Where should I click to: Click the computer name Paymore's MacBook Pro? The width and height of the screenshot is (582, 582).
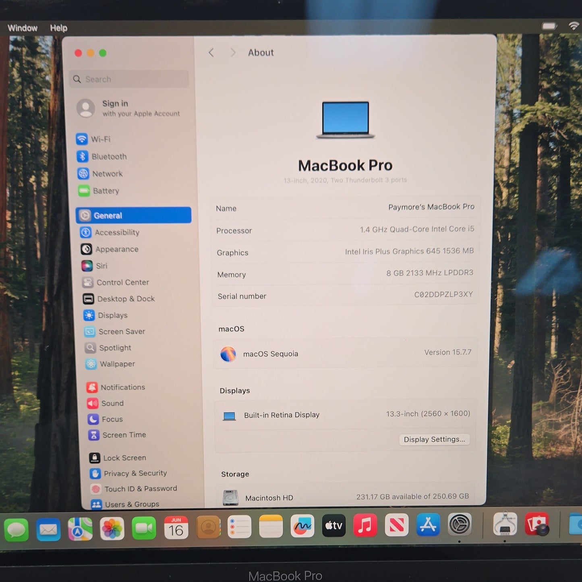click(431, 207)
